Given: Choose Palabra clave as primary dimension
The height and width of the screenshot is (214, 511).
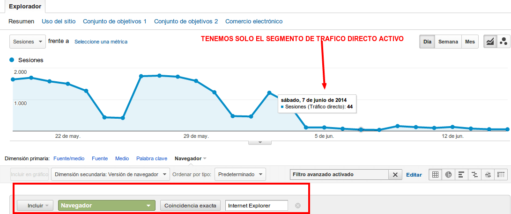Looking at the screenshot, I should tap(152, 159).
